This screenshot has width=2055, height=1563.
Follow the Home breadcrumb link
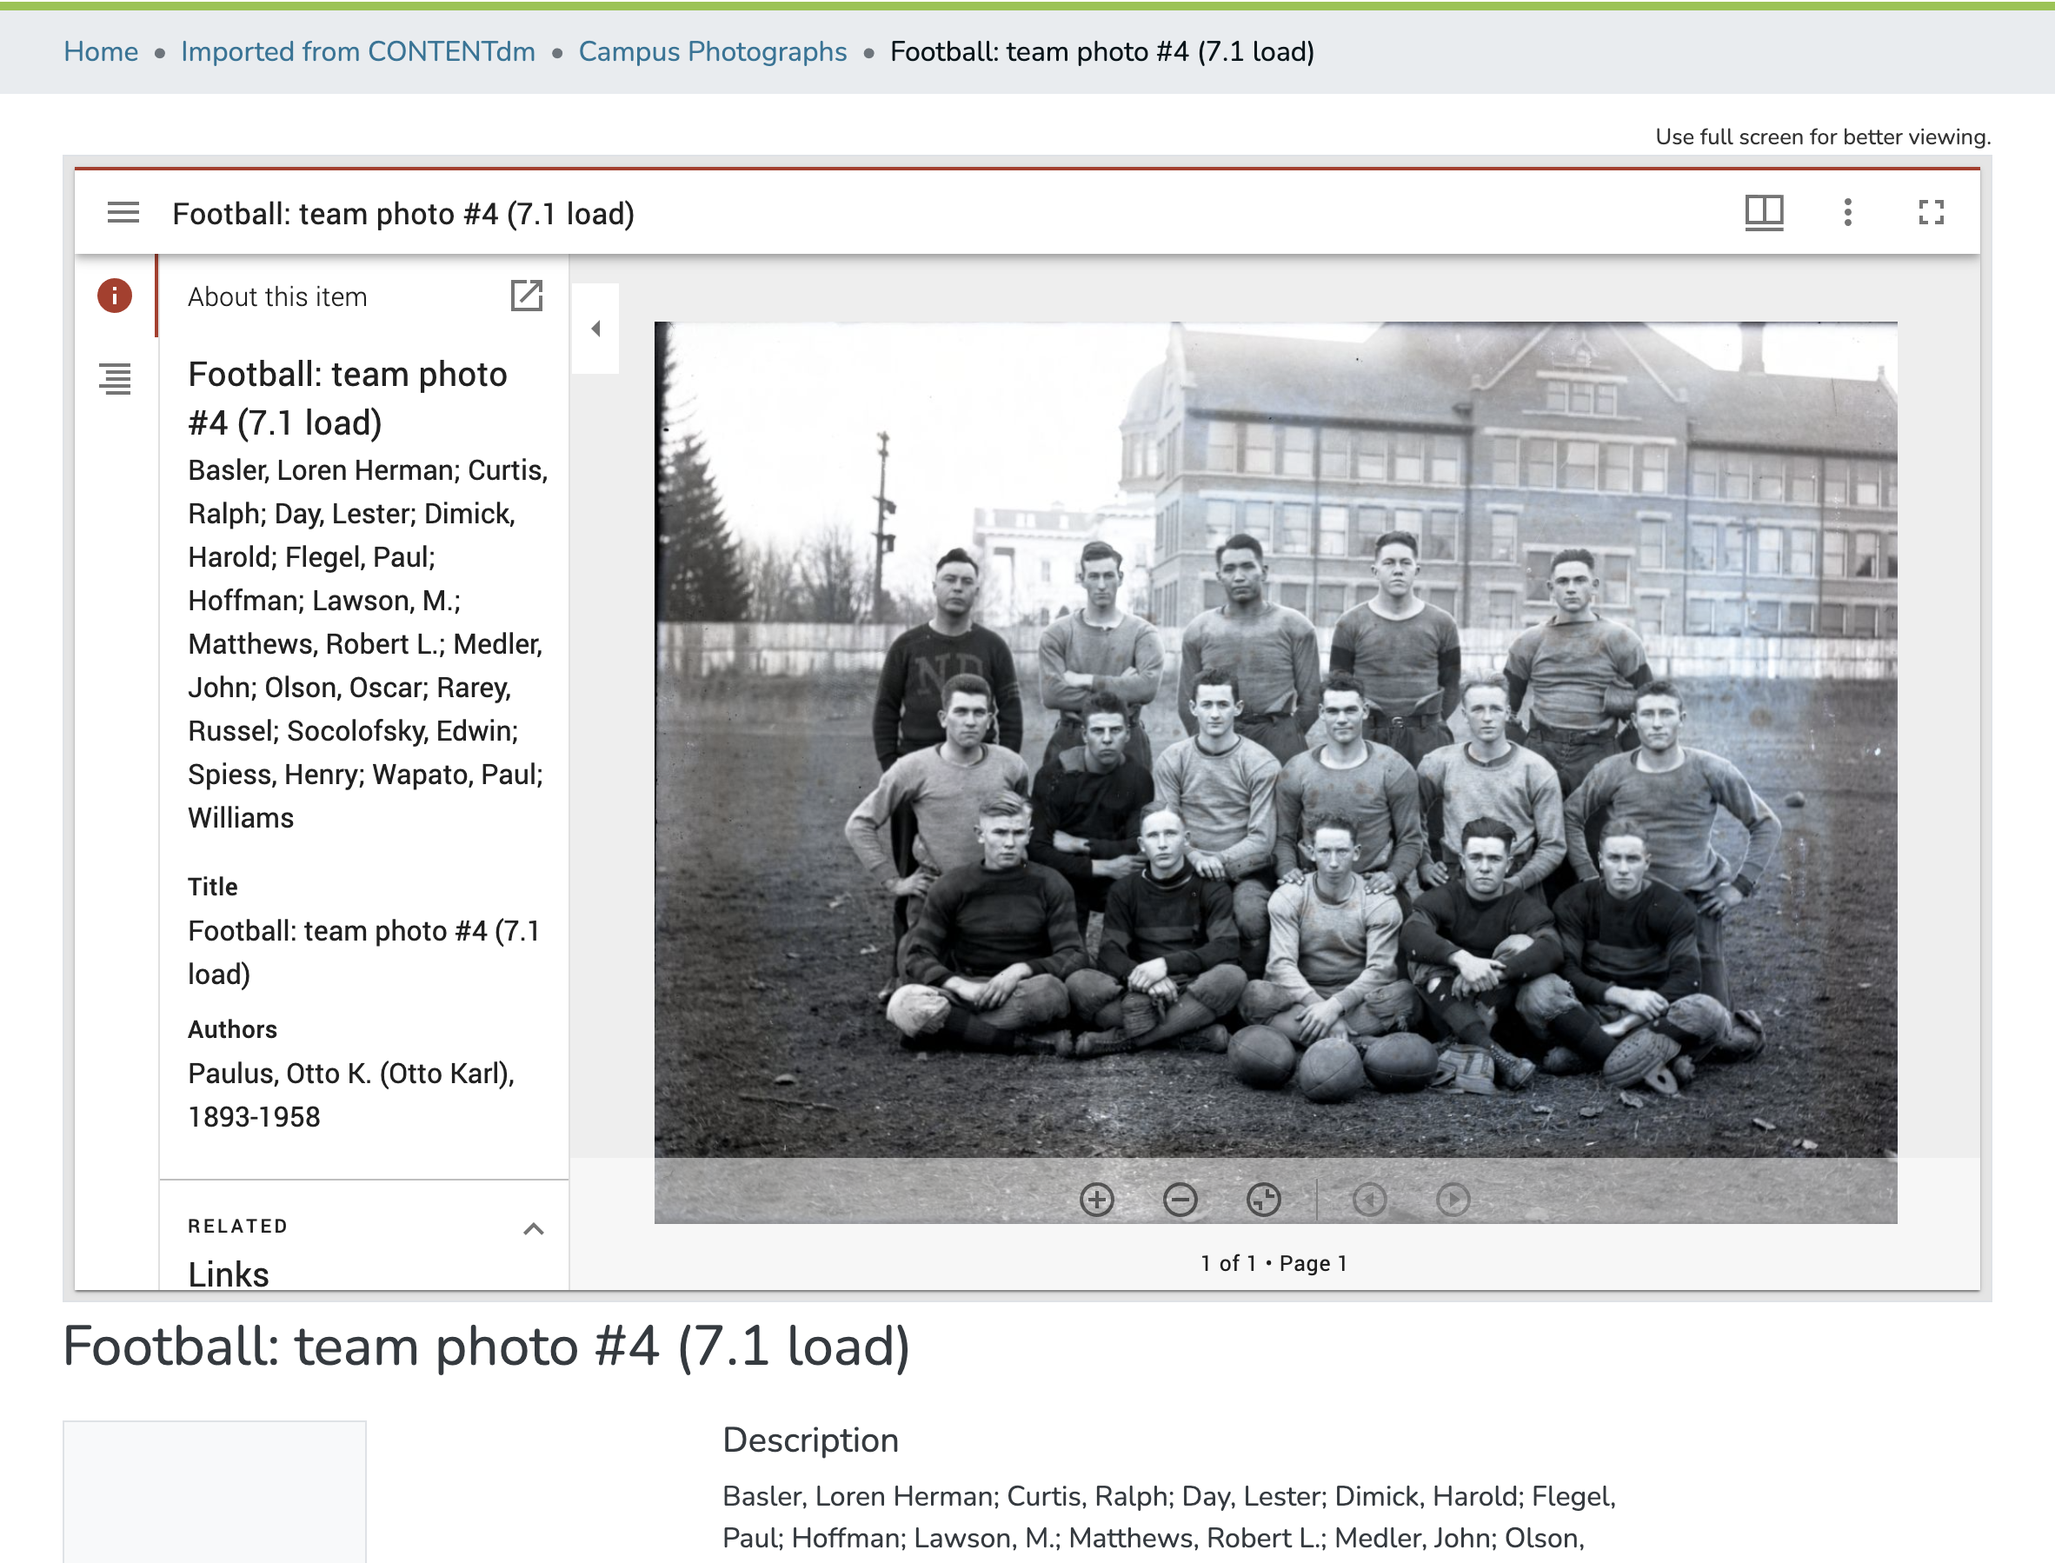pos(101,52)
